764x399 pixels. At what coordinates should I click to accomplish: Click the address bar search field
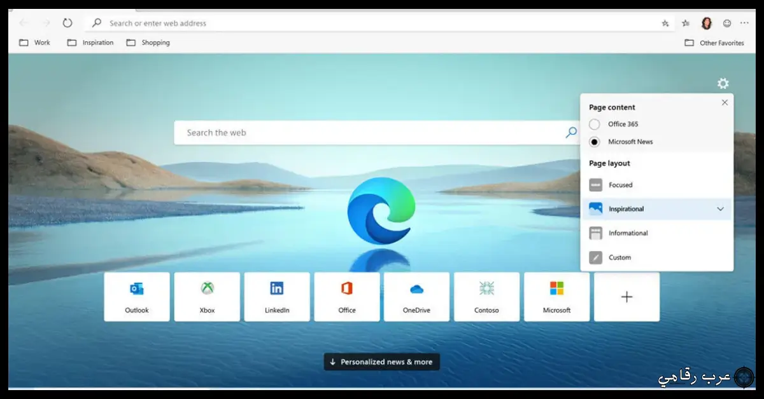[379, 23]
